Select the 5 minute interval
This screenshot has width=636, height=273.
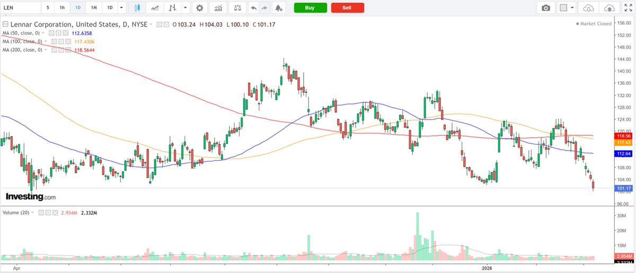48,8
